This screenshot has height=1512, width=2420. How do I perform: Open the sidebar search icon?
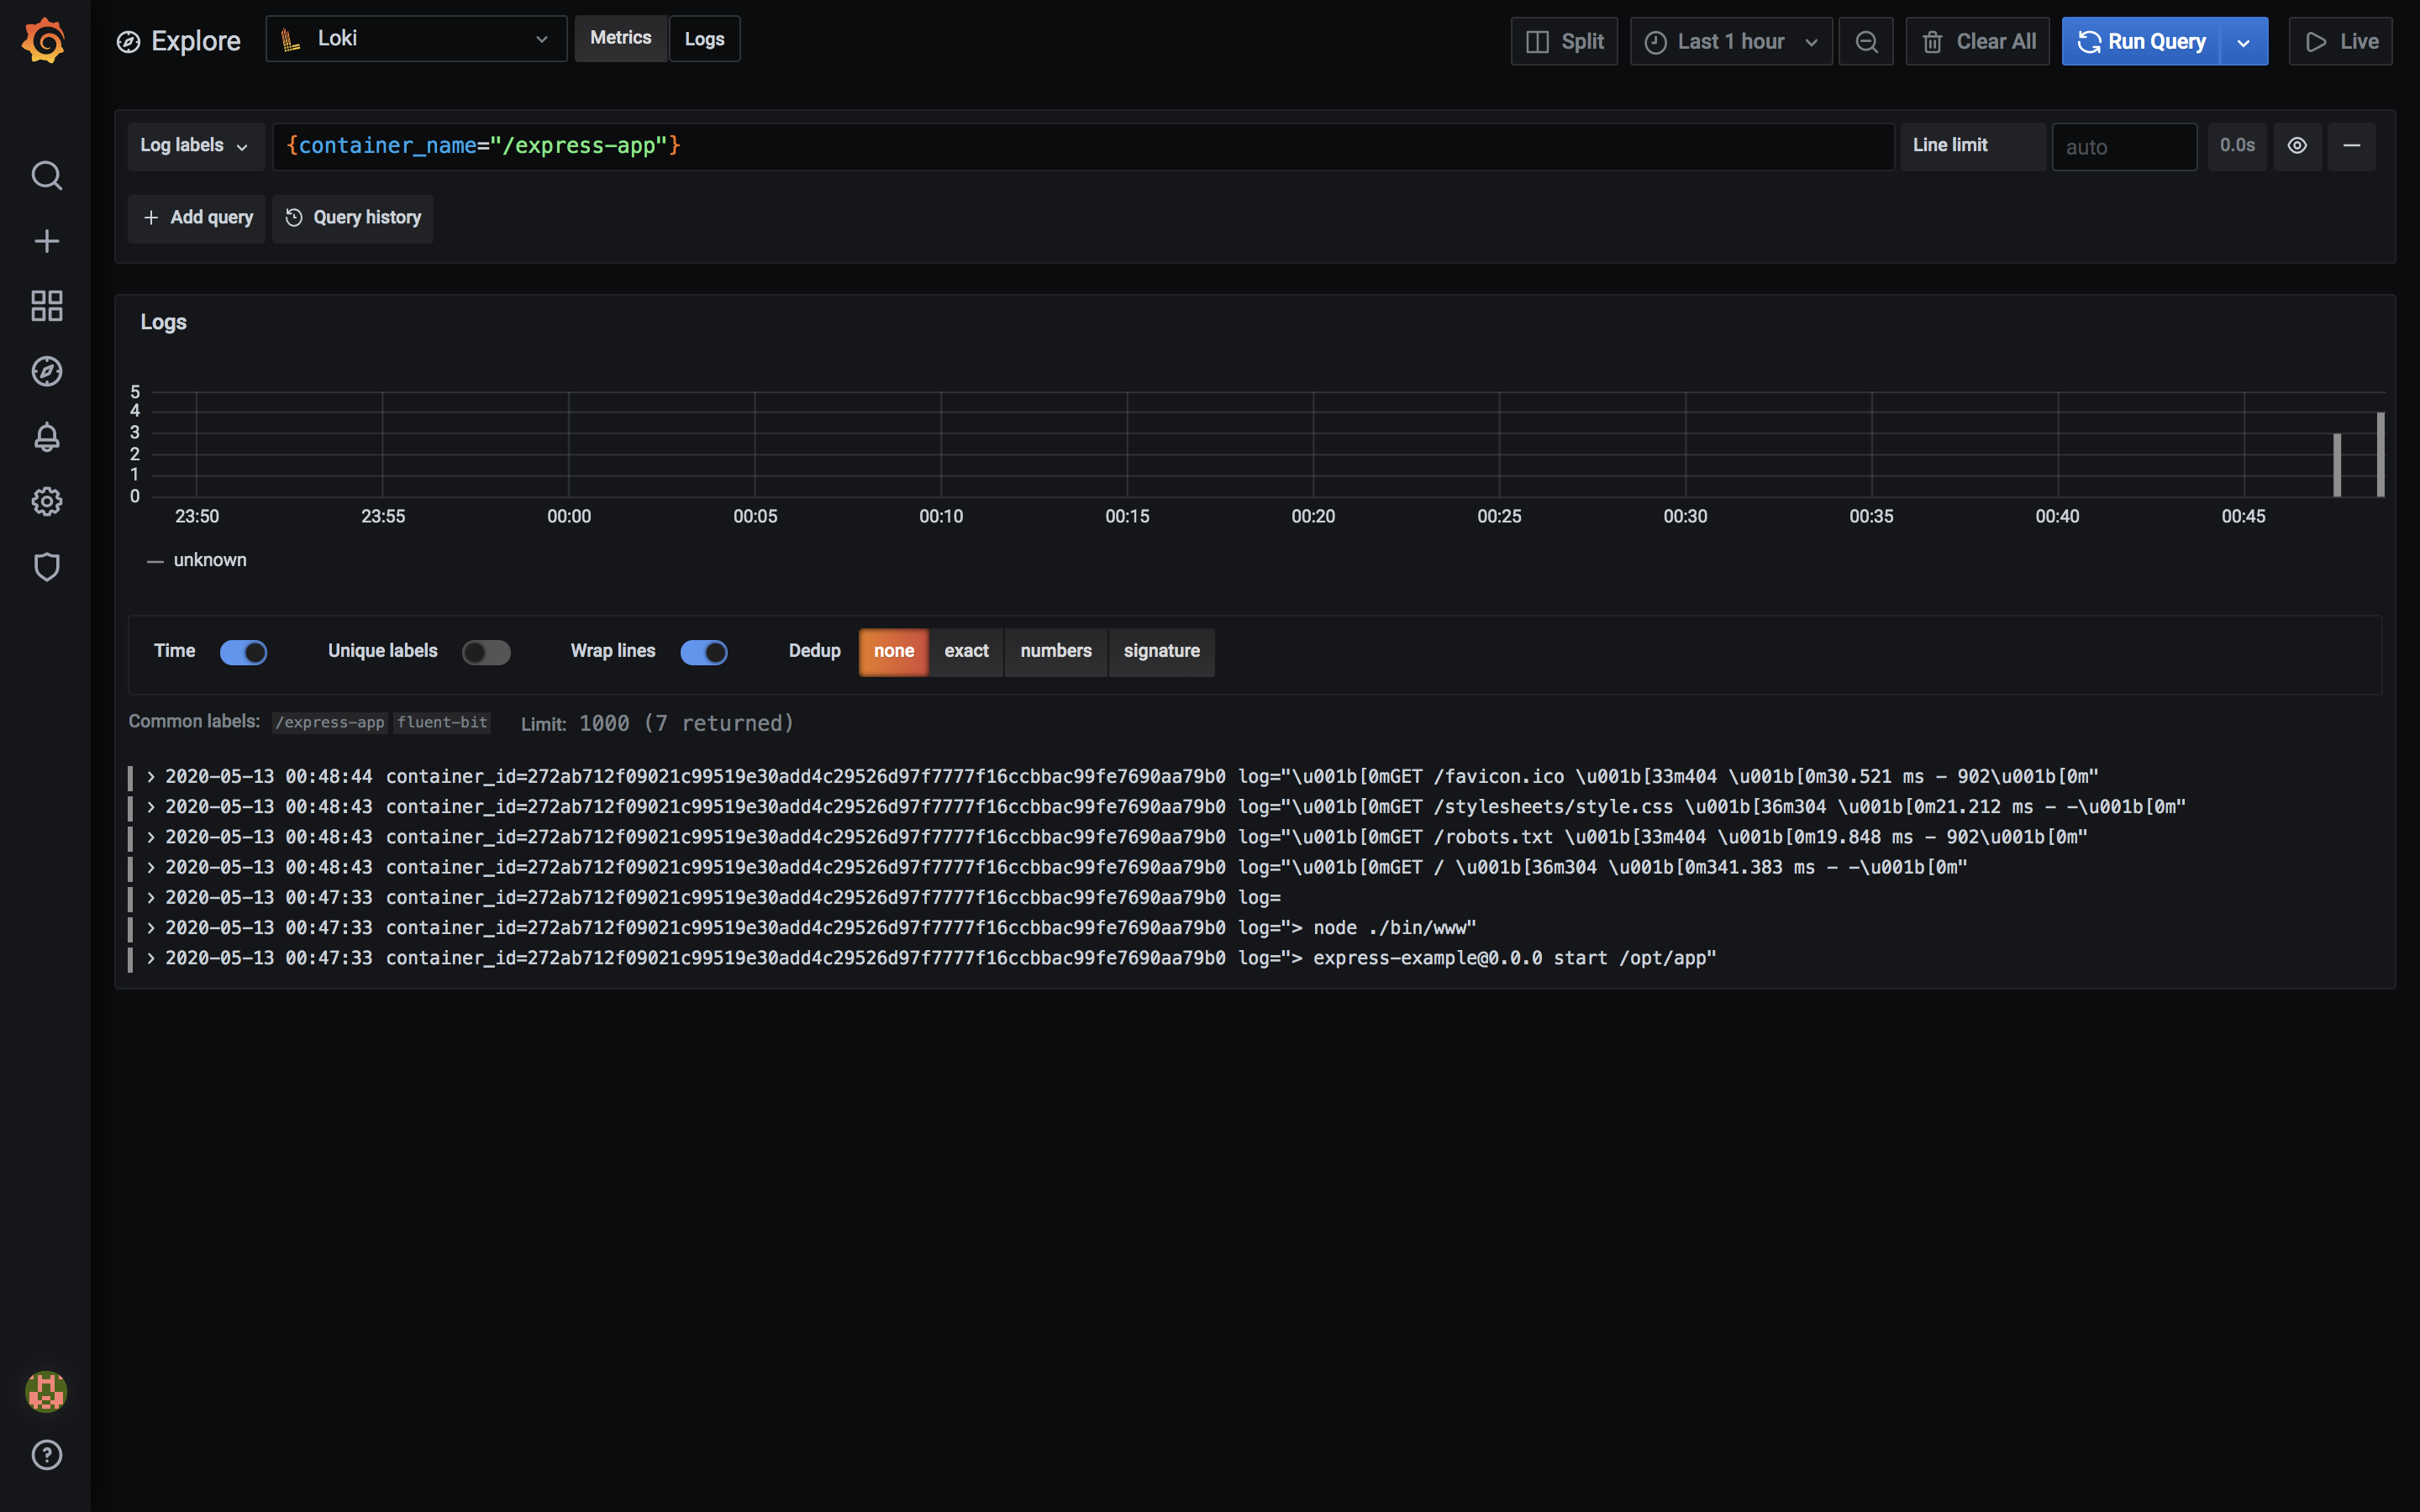point(46,176)
